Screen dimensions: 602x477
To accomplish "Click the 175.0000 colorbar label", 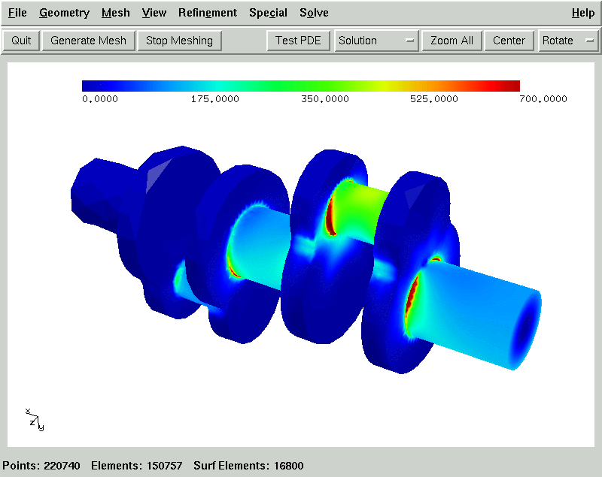I will (x=215, y=99).
